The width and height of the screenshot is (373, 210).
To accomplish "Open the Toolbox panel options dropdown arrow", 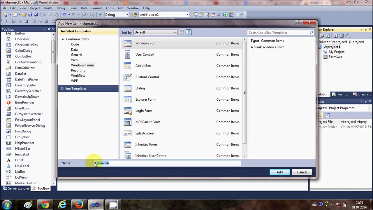I will (45, 29).
